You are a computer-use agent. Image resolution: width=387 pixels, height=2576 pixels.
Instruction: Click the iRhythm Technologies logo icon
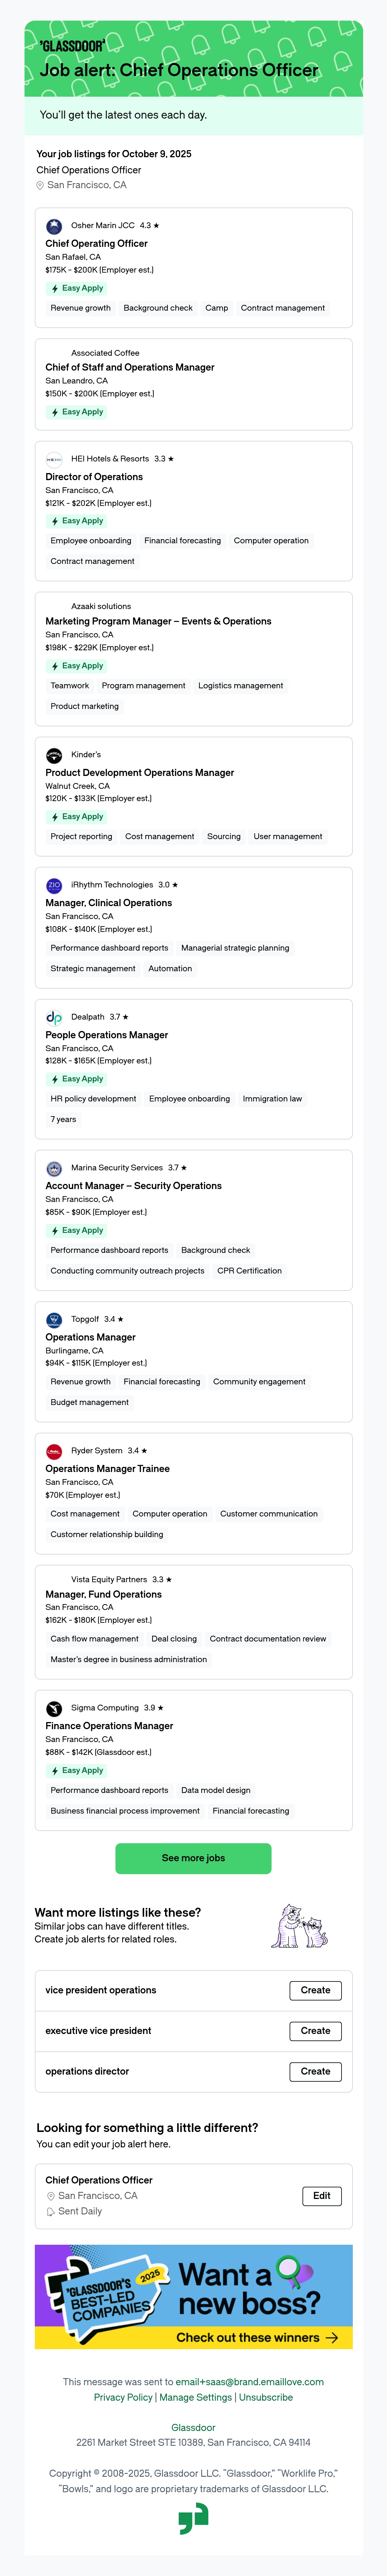coord(54,885)
